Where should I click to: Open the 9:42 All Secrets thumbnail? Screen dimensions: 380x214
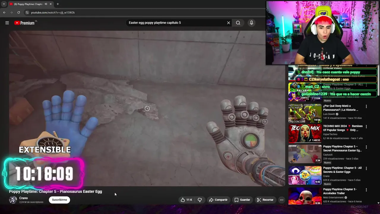(305, 175)
